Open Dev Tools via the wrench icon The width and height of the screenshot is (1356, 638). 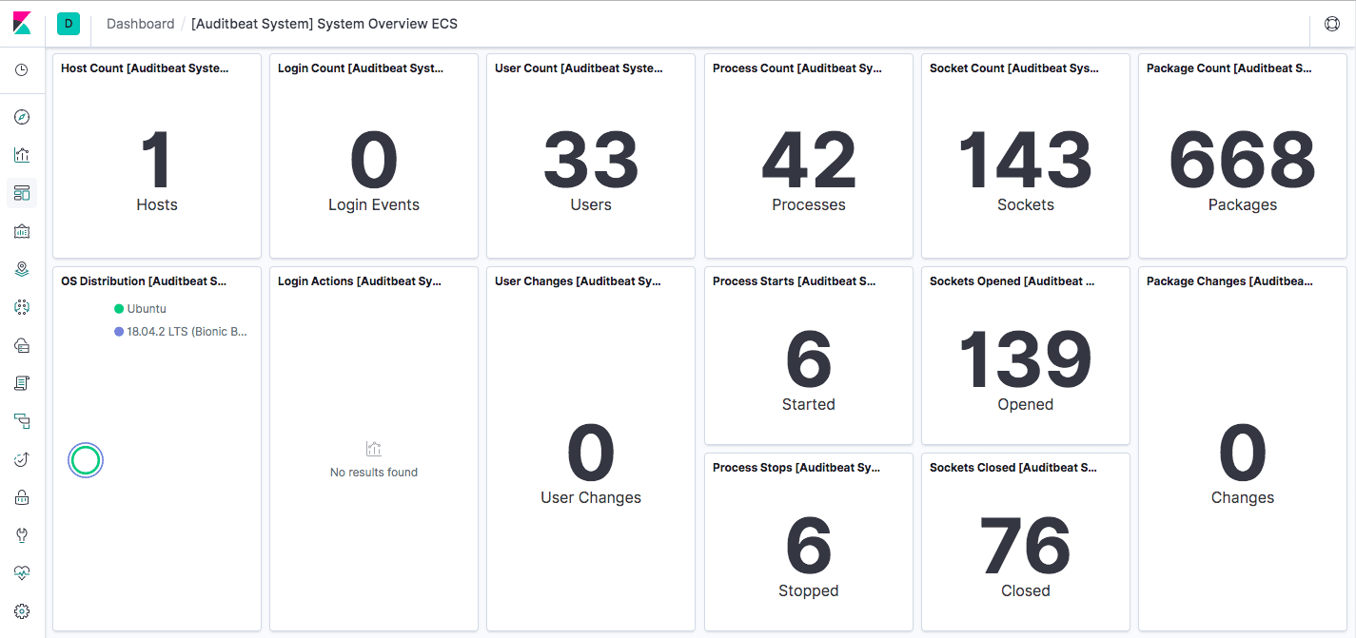click(x=22, y=535)
